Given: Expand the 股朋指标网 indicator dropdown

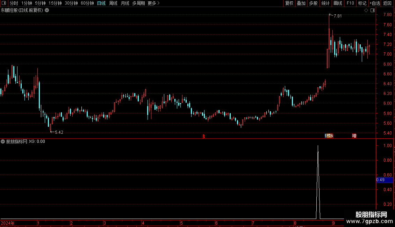Looking at the screenshot, I should (3, 141).
